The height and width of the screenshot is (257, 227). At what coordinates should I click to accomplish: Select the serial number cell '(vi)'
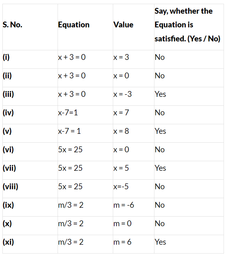point(8,150)
